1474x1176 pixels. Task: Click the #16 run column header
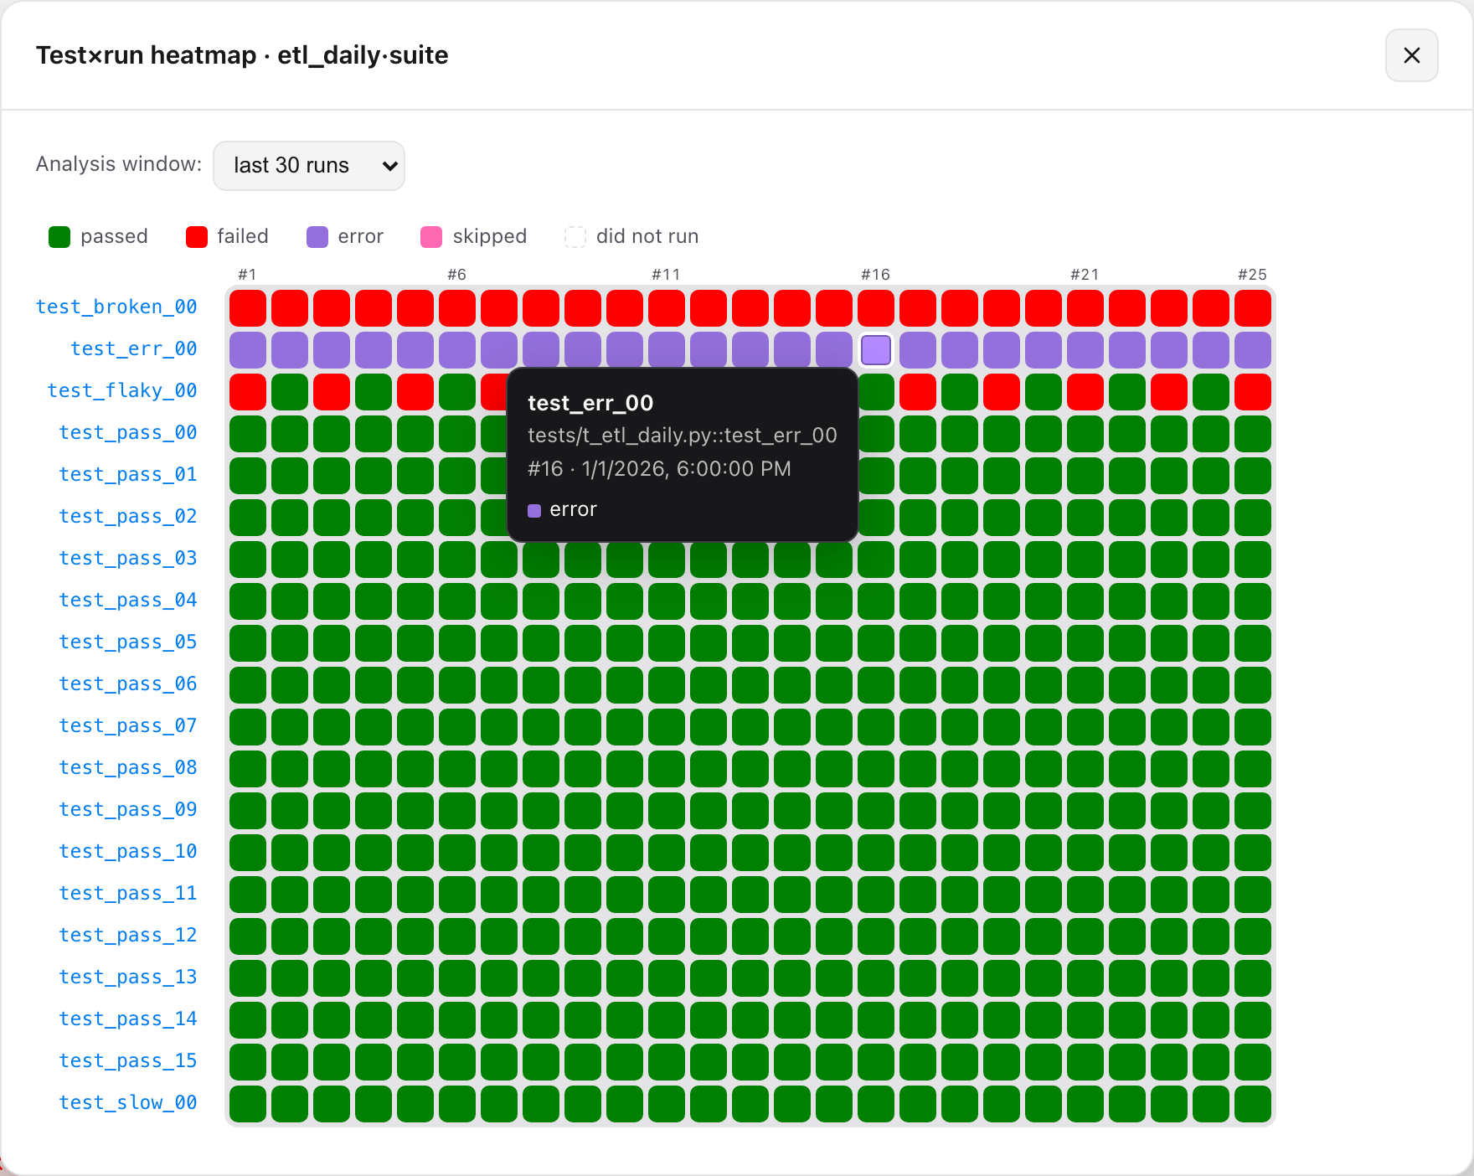[x=876, y=275]
